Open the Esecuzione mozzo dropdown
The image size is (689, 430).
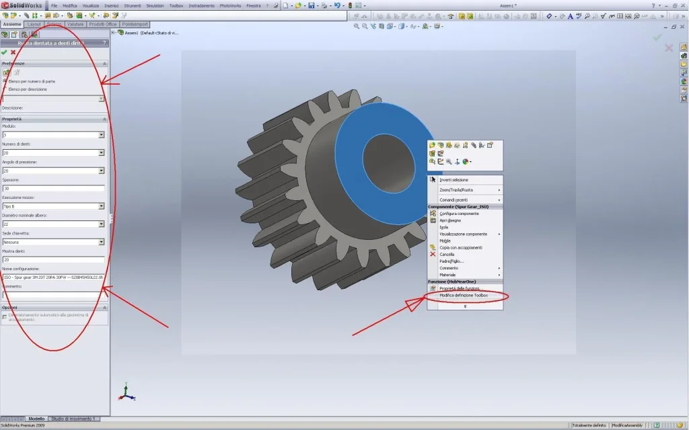coord(101,206)
